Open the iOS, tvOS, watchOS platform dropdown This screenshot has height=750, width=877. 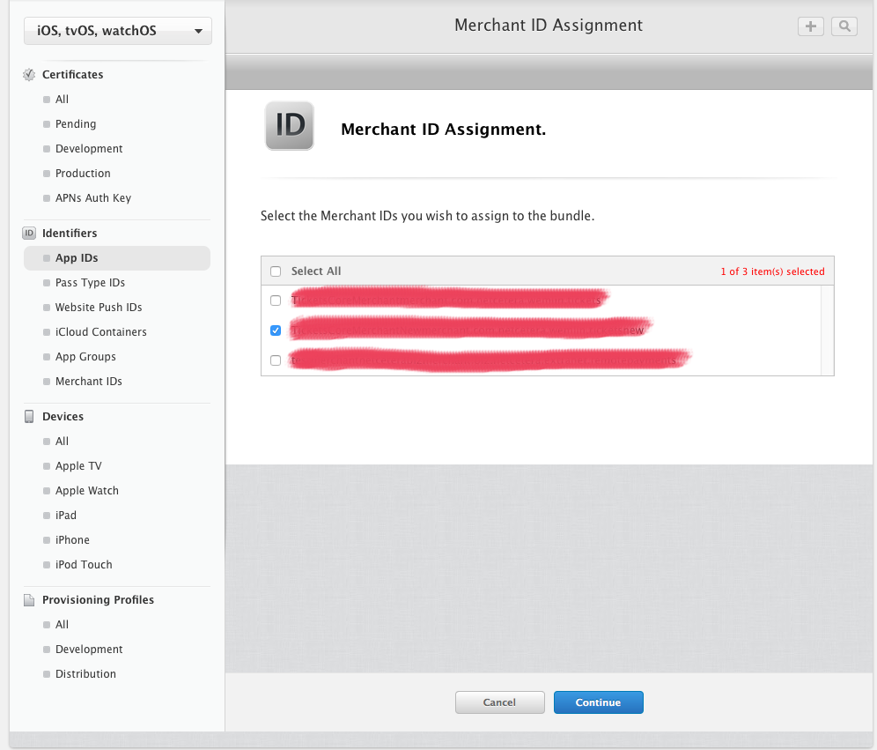tap(117, 31)
